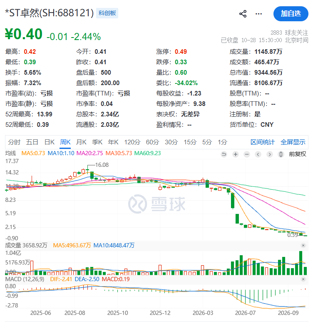The image size is (318, 322).
Task: Pan chart right with the right arrow
Action: point(270,154)
